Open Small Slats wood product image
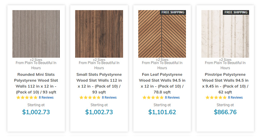The width and height of the screenshot is (262, 137). [99, 34]
